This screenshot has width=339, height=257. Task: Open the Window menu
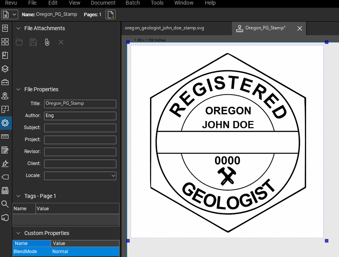184,3
